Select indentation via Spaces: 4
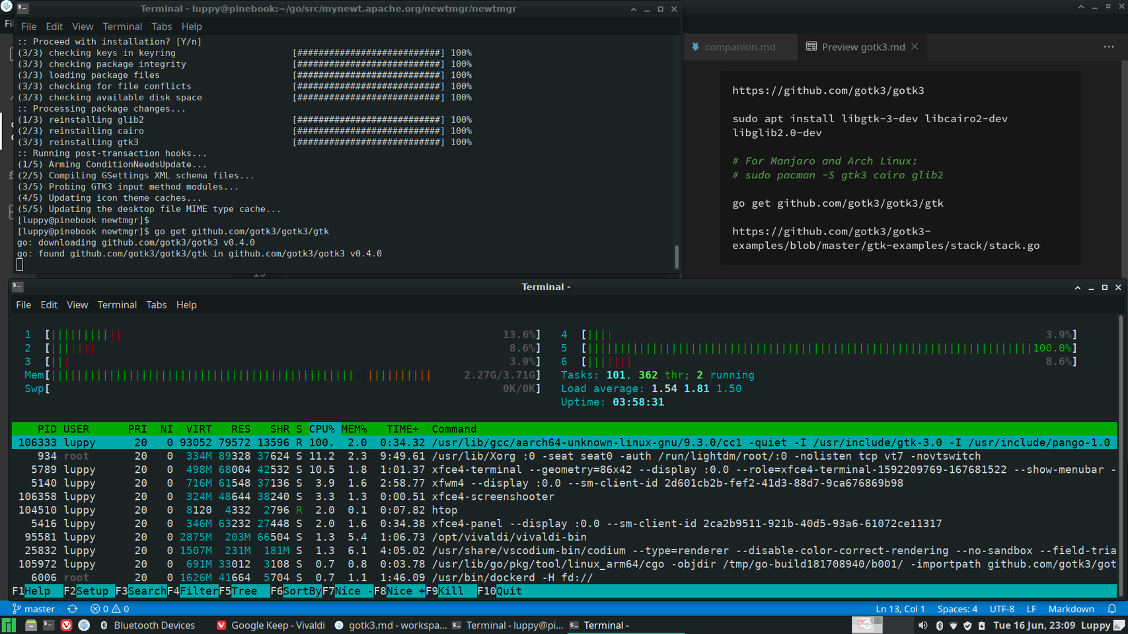This screenshot has height=634, width=1128. 957,609
